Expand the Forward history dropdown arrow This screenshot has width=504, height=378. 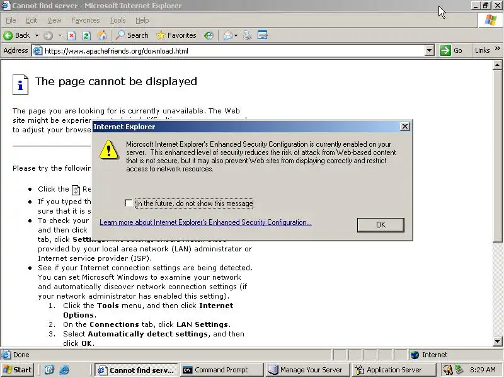point(60,35)
